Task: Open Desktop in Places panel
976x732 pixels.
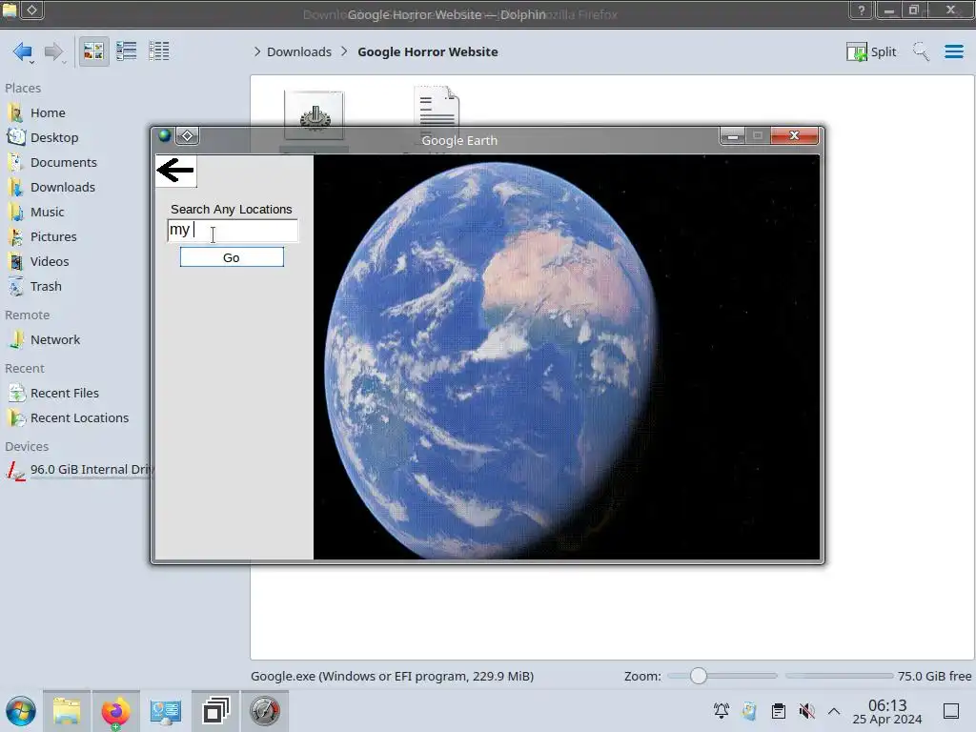Action: 54,137
